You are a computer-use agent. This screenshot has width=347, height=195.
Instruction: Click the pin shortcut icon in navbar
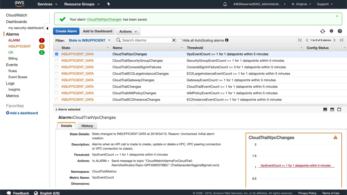(108, 4)
